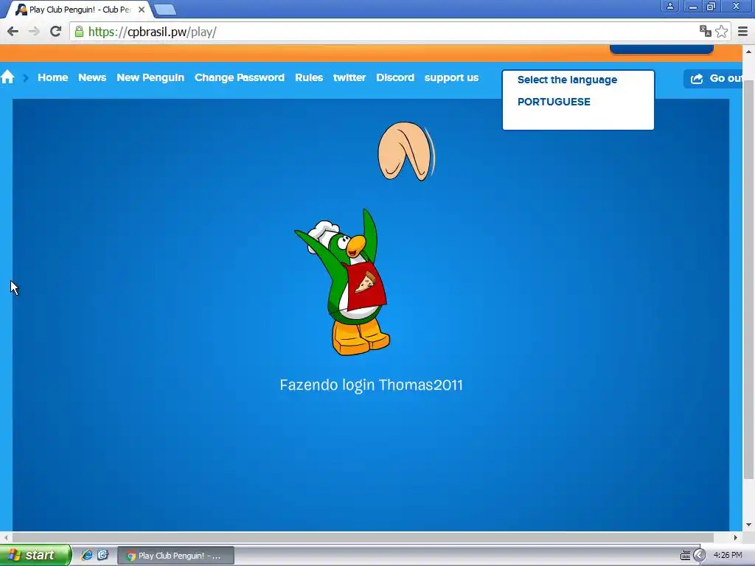Visit the twitter link
The height and width of the screenshot is (566, 755).
click(x=349, y=77)
